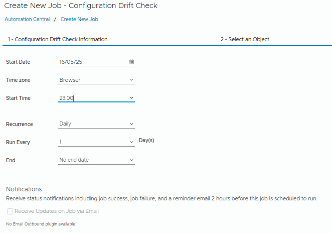Open the Start Date calendar picker icon

coord(131,62)
